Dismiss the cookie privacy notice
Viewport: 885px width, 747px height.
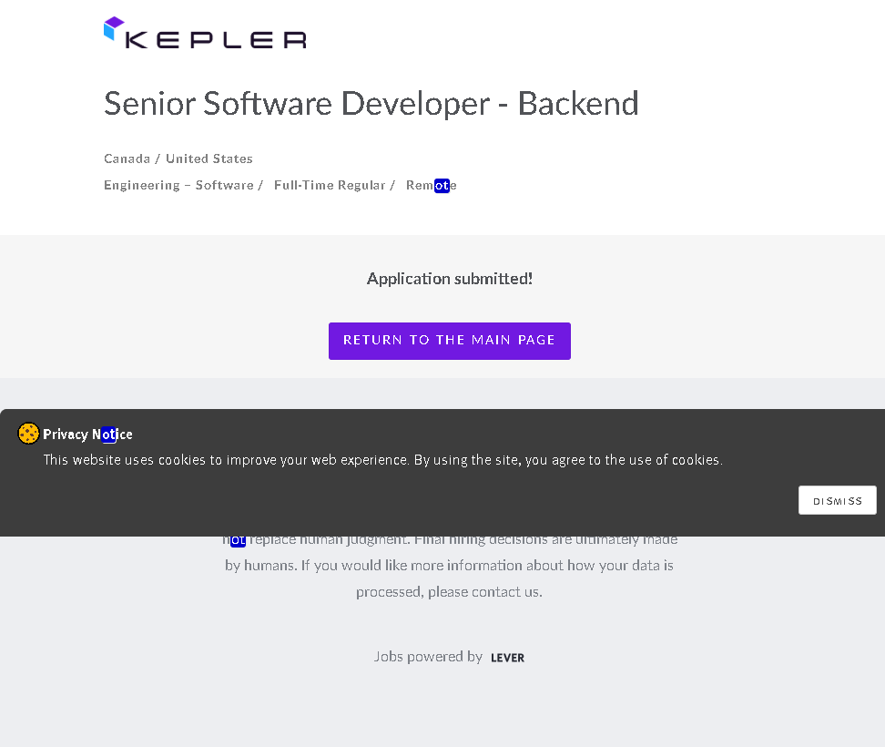(837, 500)
